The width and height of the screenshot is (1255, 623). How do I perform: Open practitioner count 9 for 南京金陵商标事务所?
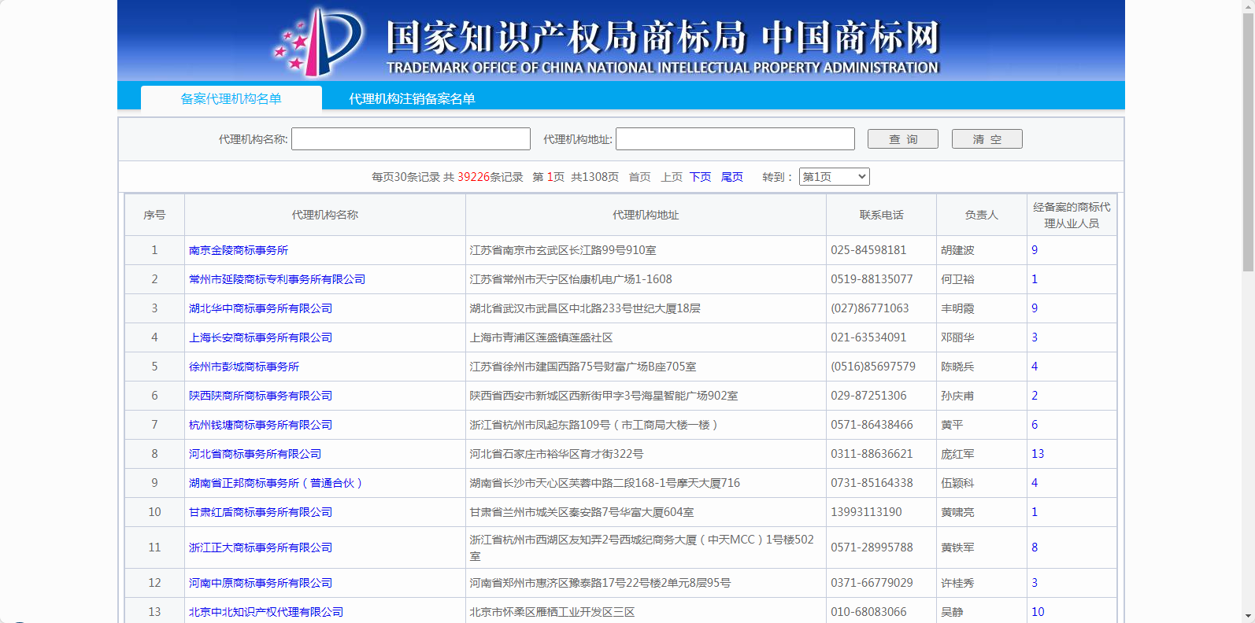tap(1035, 250)
